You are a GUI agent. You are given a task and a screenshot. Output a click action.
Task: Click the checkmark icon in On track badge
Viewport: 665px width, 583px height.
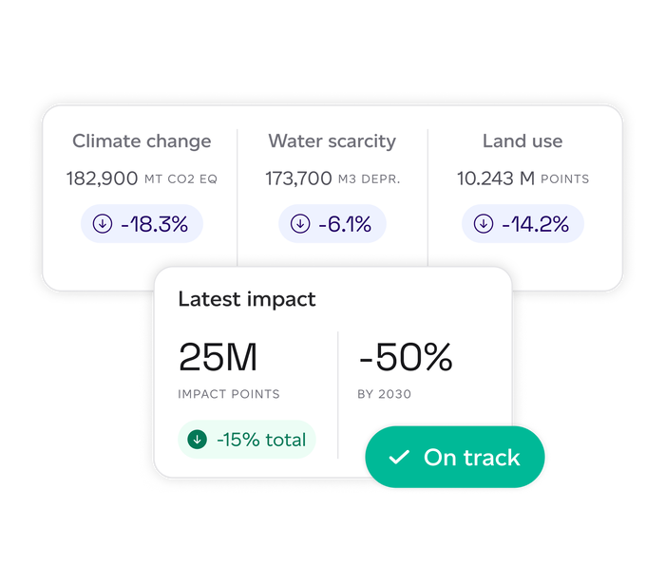400,458
